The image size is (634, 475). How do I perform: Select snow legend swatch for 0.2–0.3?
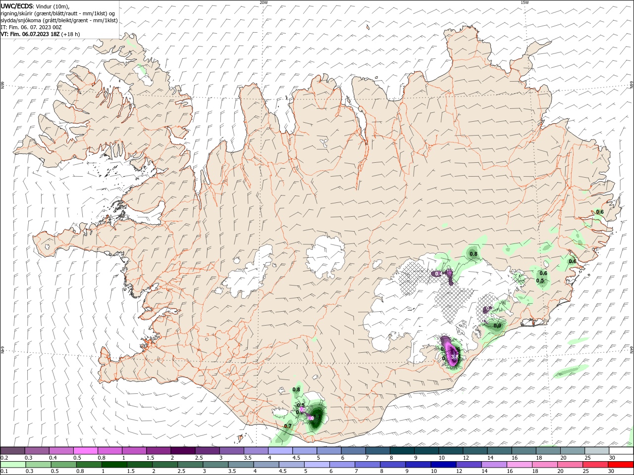pos(12,450)
